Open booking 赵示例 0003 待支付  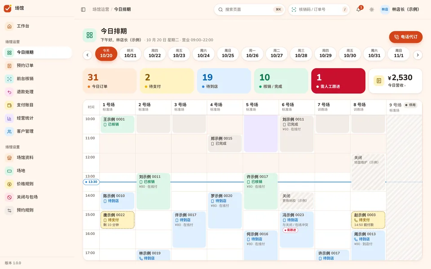(368, 220)
